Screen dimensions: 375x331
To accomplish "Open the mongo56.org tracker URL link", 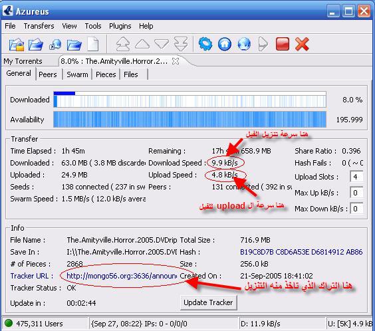I will (122, 276).
